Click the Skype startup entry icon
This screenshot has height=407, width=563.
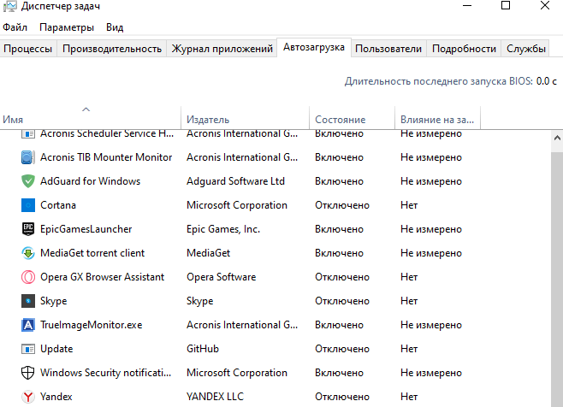[x=28, y=301]
